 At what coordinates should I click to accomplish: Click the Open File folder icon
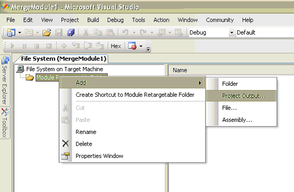pyautogui.click(x=47, y=32)
